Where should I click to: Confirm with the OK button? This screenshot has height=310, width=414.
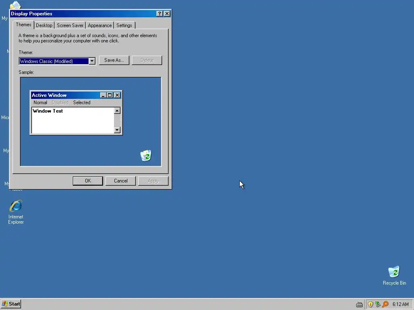click(x=88, y=181)
